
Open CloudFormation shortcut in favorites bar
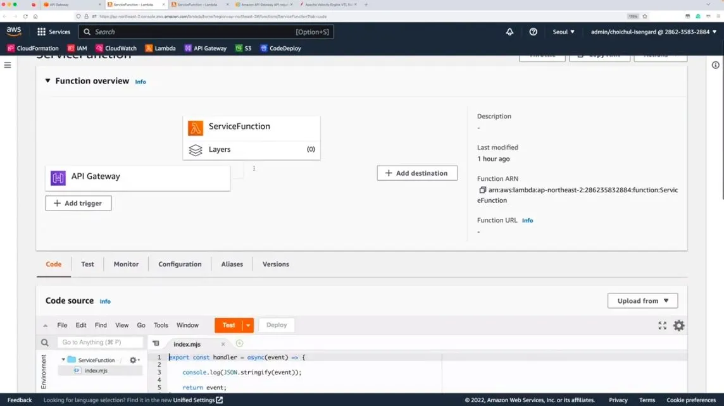[x=33, y=48]
